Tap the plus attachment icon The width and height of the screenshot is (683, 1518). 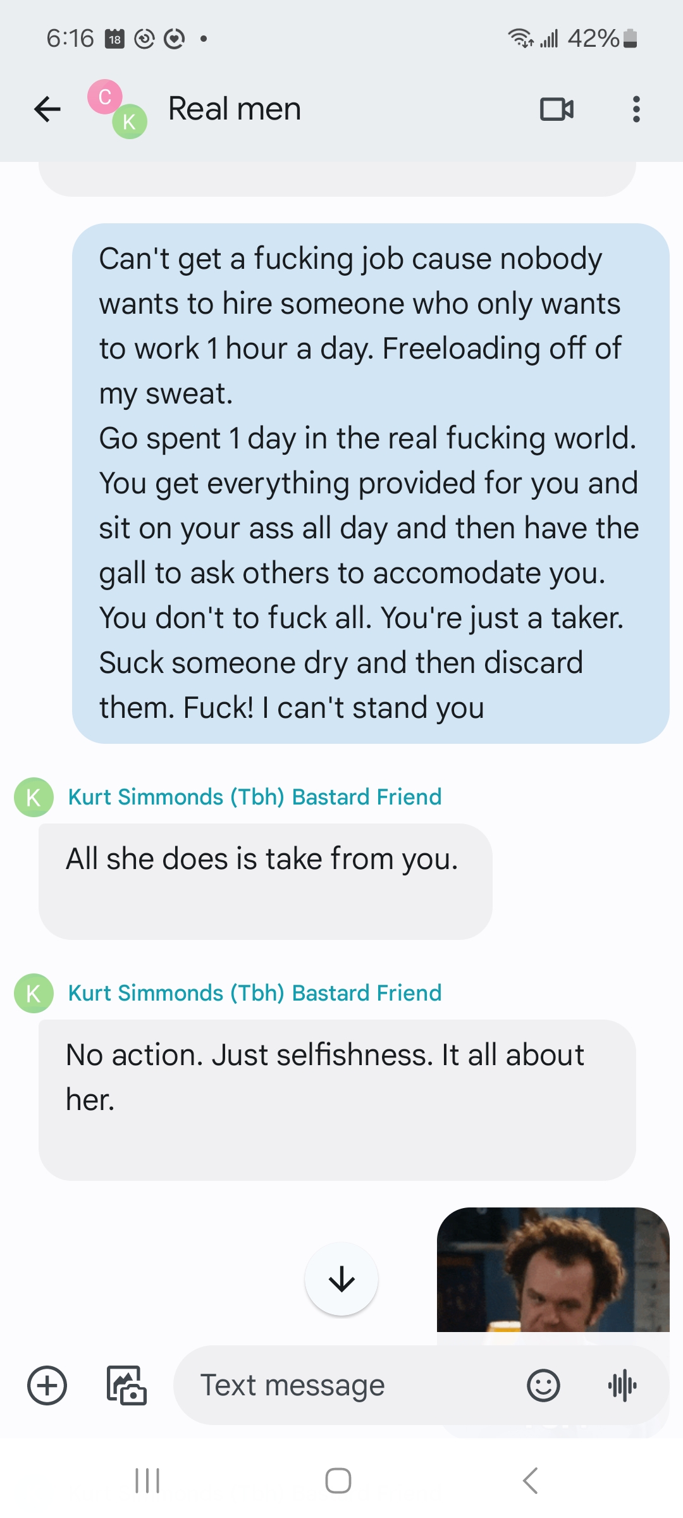point(47,1385)
